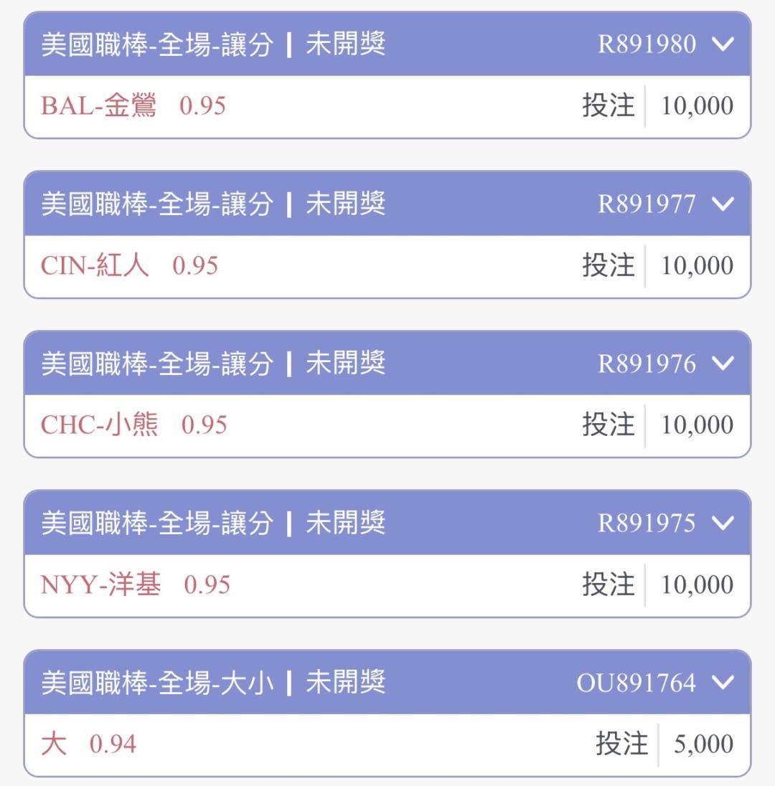Click the NYY-洋基 0.95 selection
Image resolution: width=775 pixels, height=786 pixels.
pos(136,585)
